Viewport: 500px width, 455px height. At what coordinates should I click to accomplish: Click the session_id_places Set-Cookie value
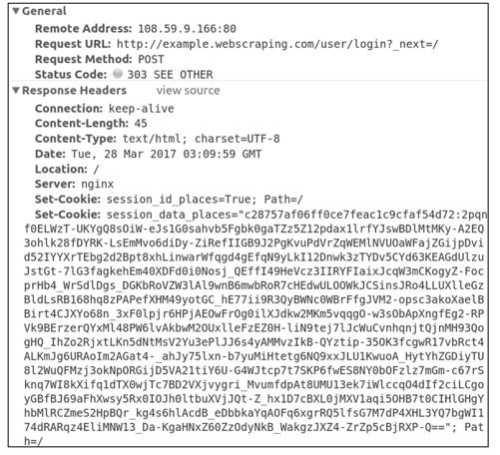pos(205,200)
